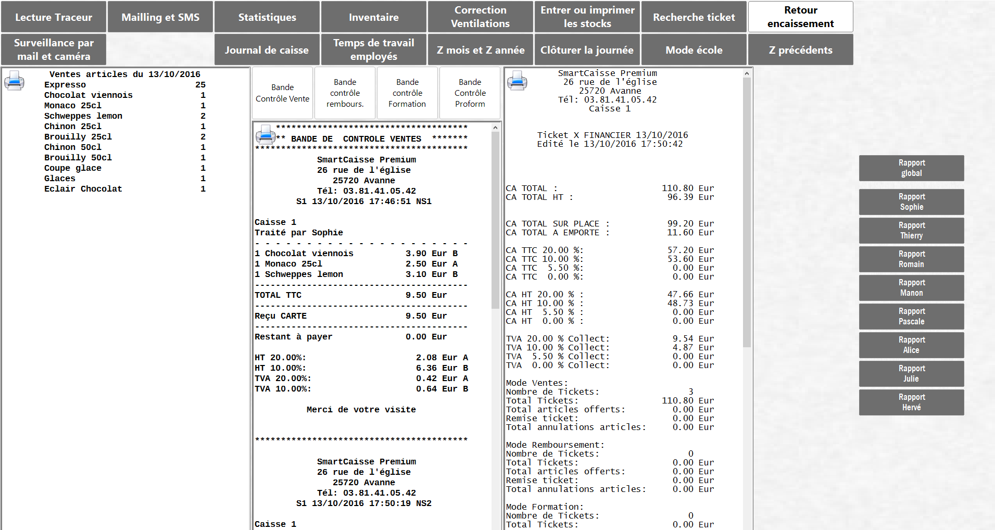The image size is (995, 530).
Task: Go to Inventaire
Action: tap(374, 17)
